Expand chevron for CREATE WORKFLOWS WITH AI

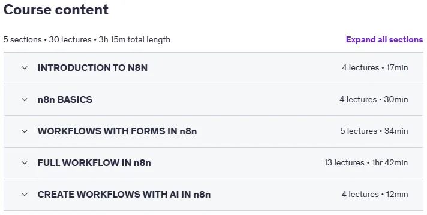[x=25, y=195]
